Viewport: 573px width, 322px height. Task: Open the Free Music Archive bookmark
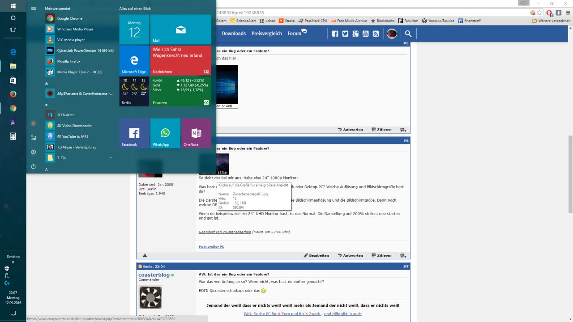click(349, 21)
